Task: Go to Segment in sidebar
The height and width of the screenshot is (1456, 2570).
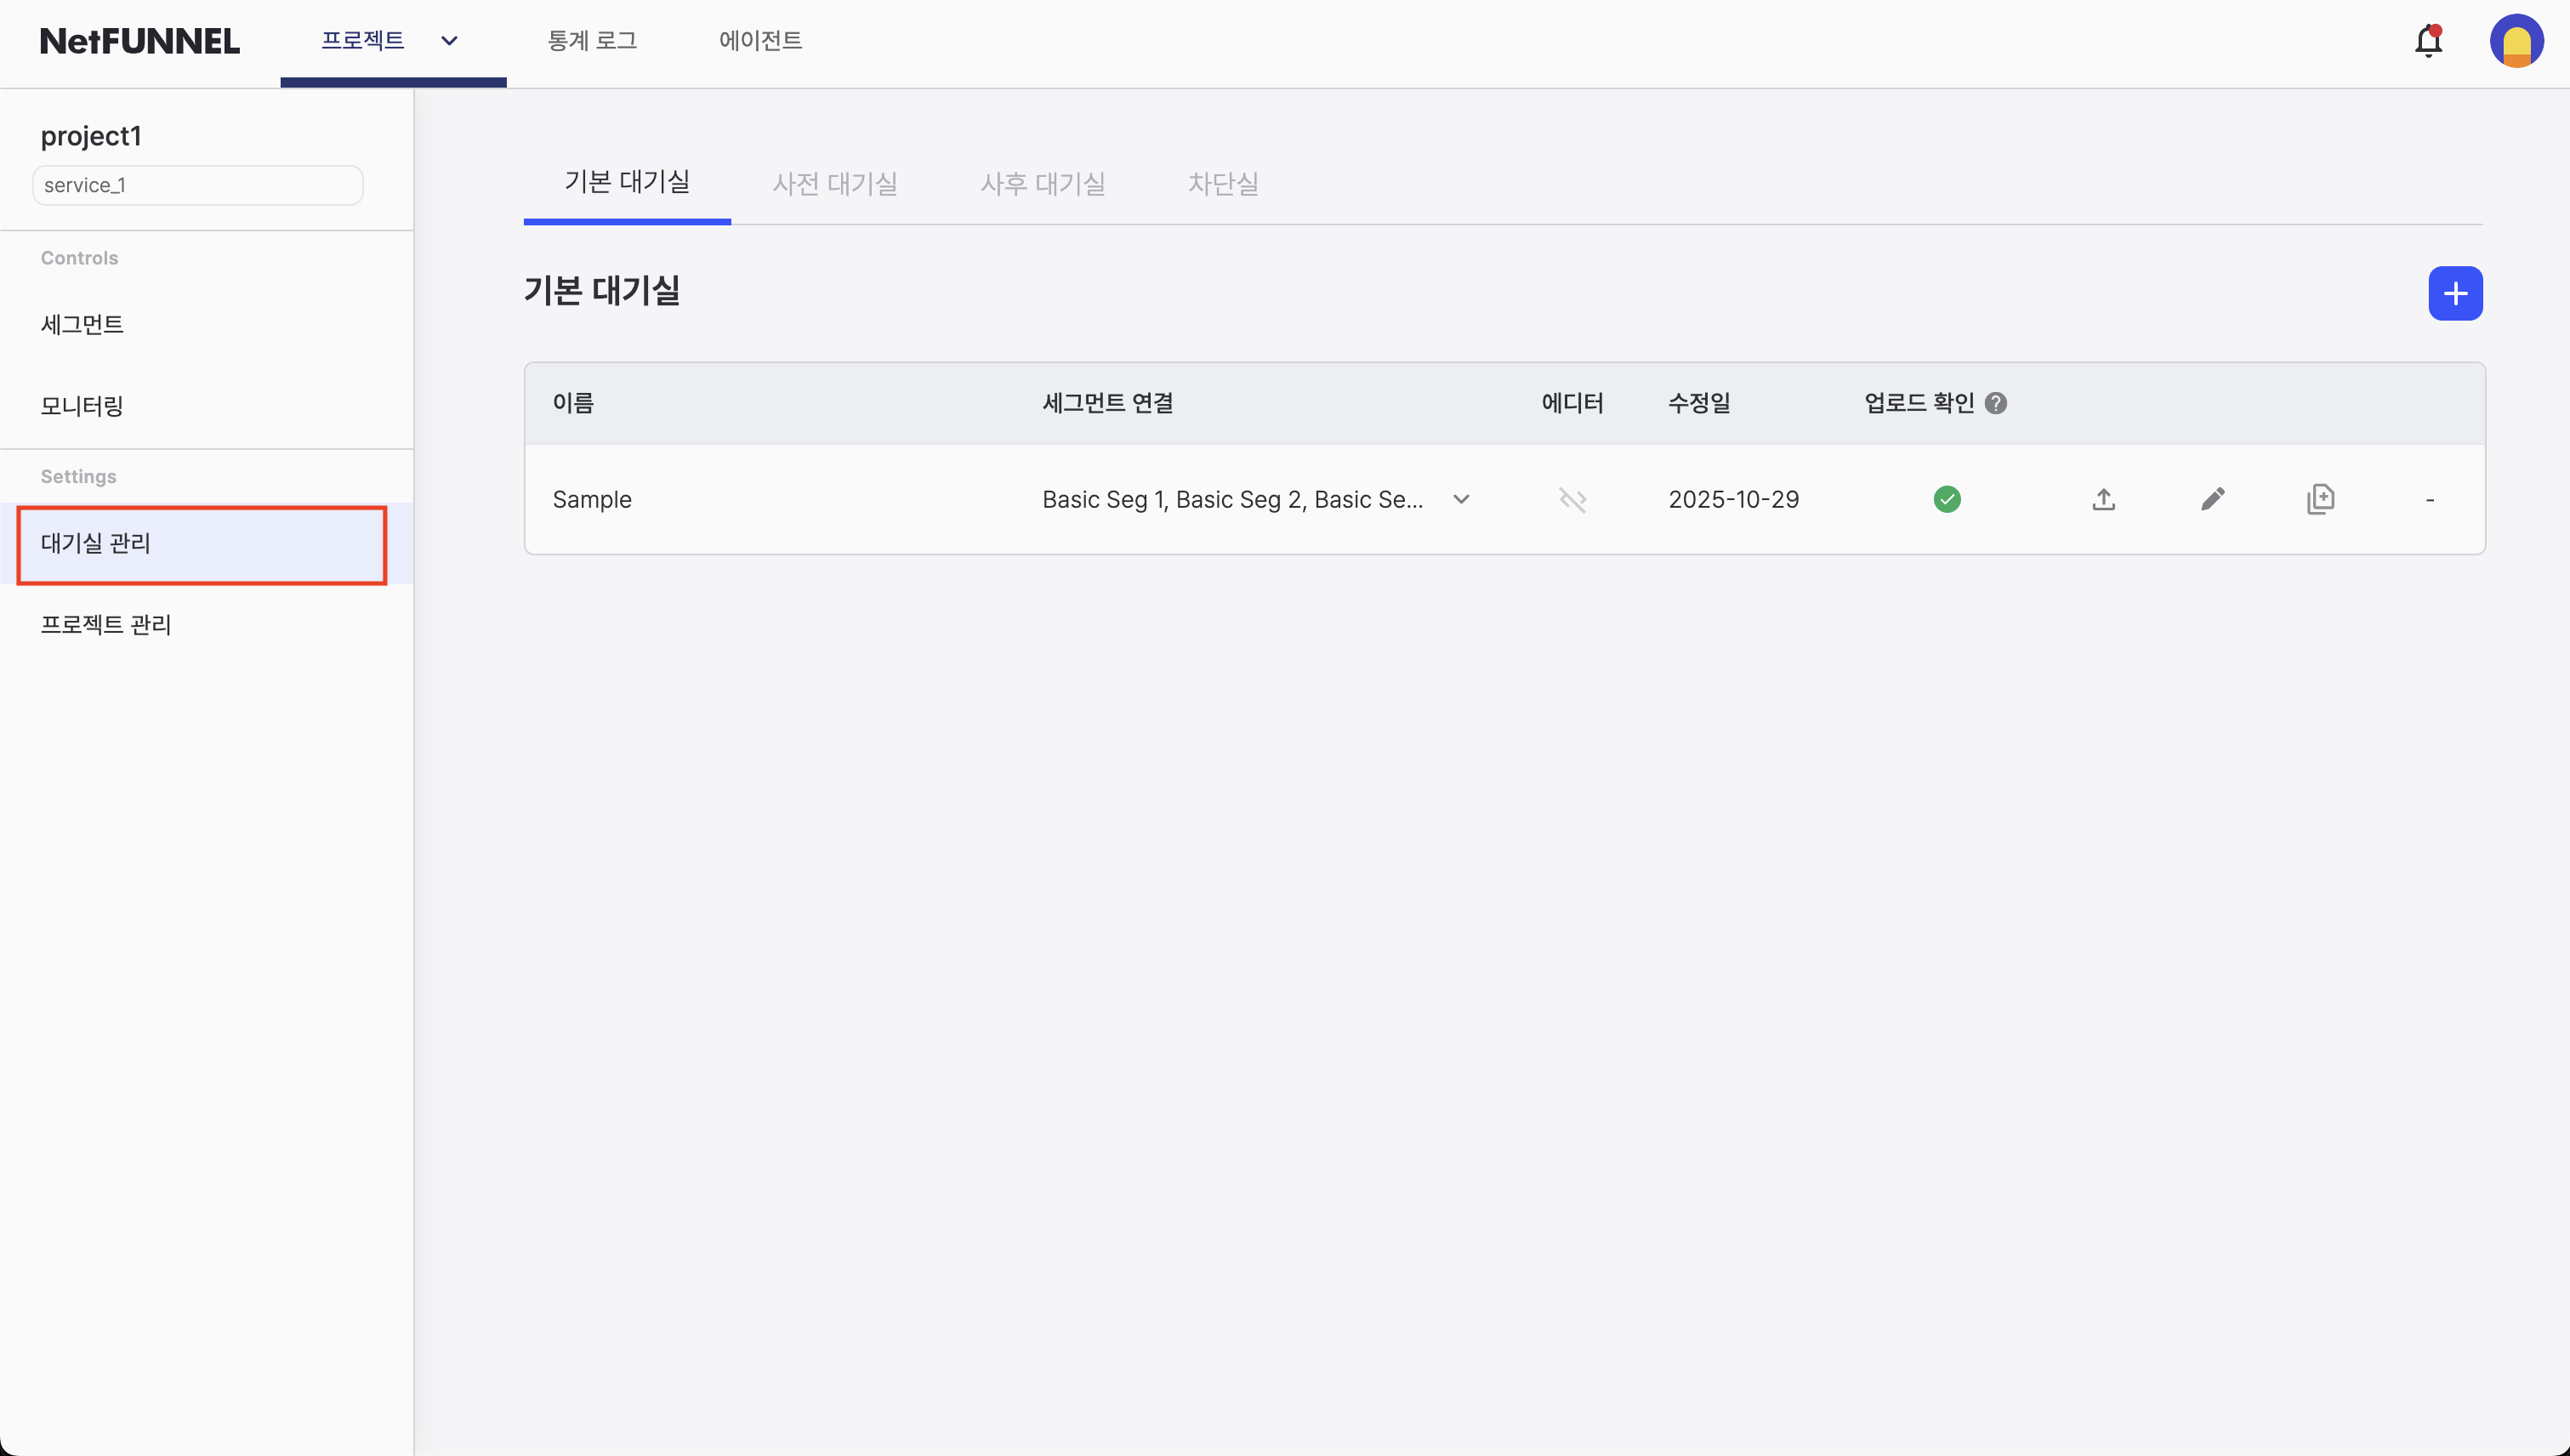Action: (x=82, y=325)
